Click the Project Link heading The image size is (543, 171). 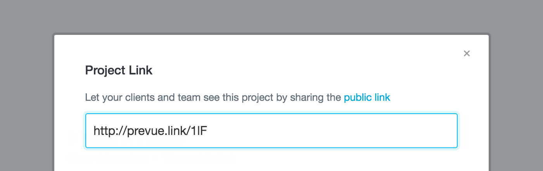pyautogui.click(x=119, y=70)
